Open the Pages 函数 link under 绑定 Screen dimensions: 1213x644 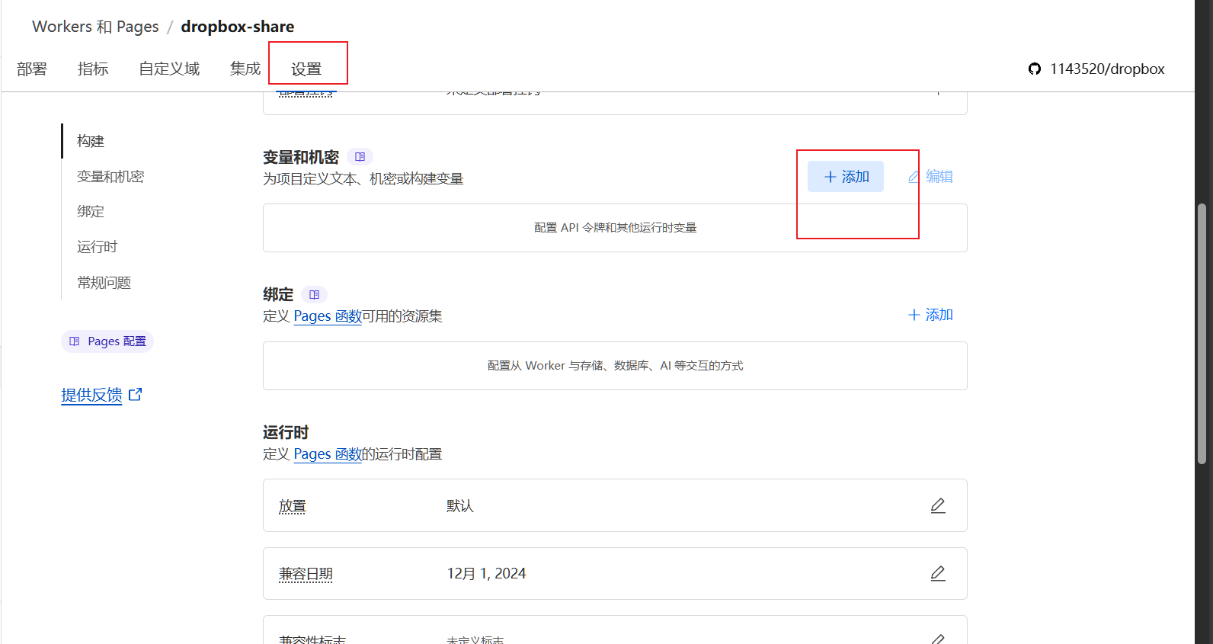[328, 316]
